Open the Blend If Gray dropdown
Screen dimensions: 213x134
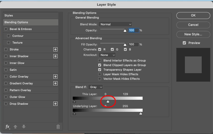click(96, 87)
